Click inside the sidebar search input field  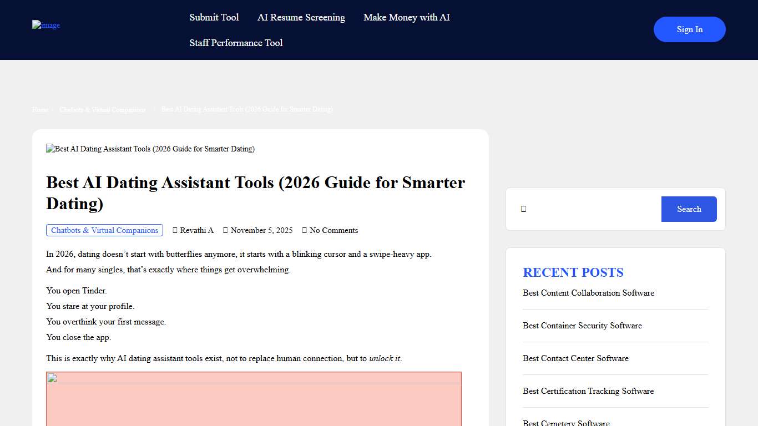[x=588, y=209]
